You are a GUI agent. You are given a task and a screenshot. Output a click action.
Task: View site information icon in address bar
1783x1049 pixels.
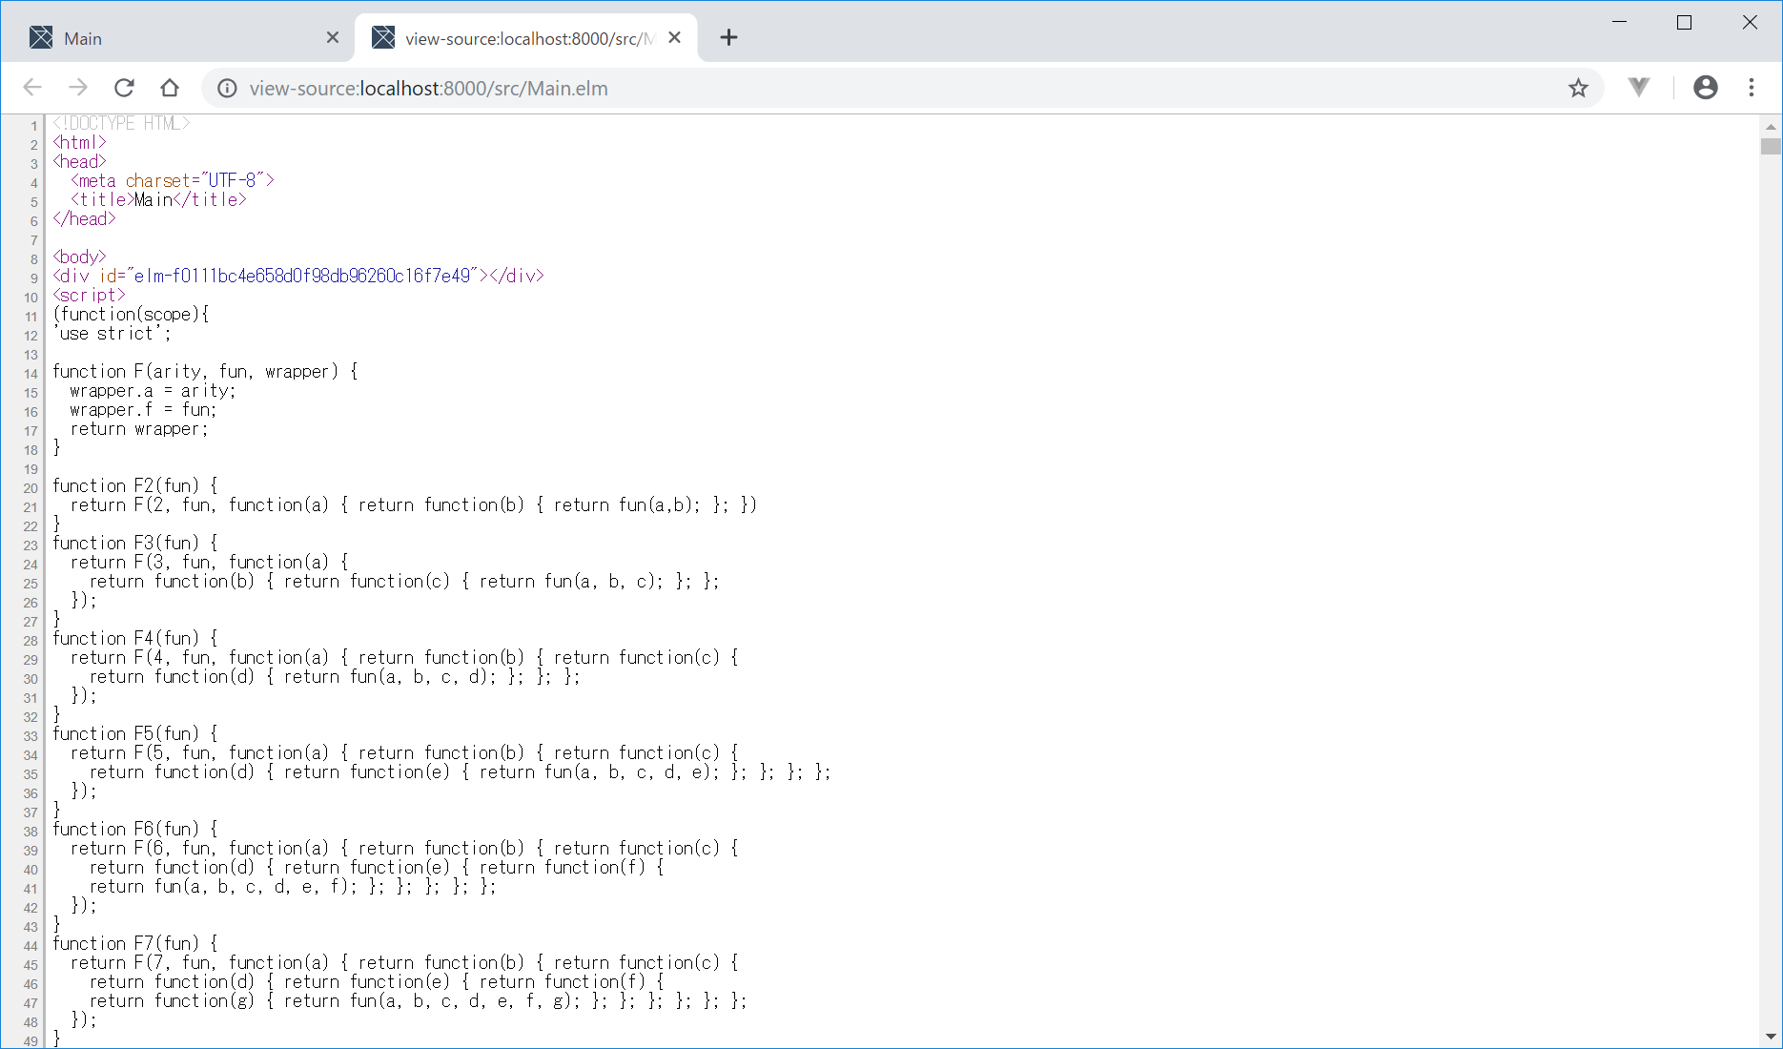(x=227, y=89)
